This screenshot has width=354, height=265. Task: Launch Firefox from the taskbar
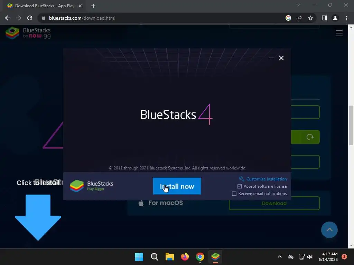point(185,257)
